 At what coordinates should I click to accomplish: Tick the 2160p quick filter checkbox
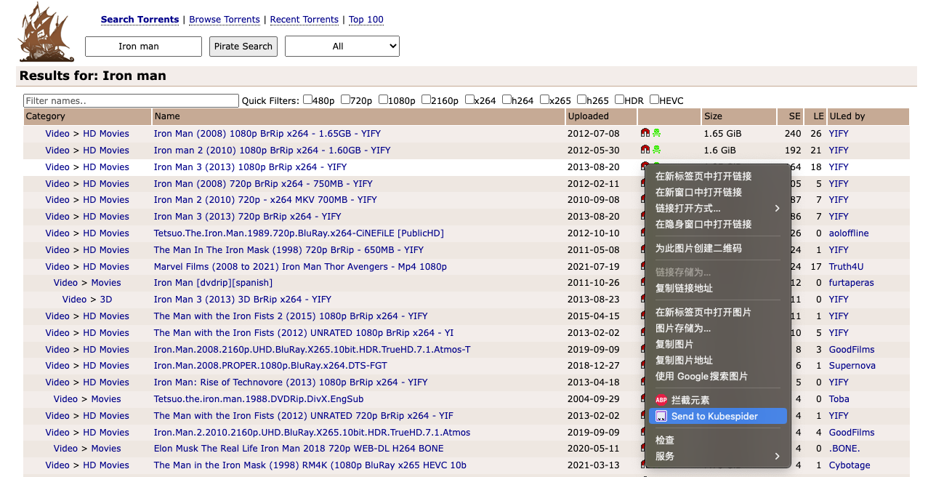pyautogui.click(x=426, y=100)
